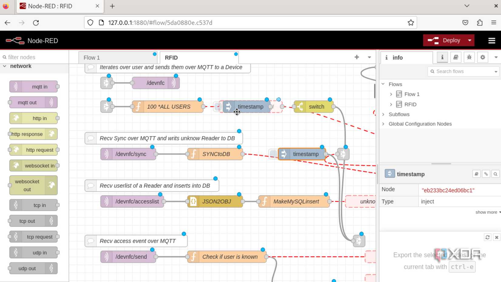Collapse the network category in the node palette

pyautogui.click(x=4, y=66)
